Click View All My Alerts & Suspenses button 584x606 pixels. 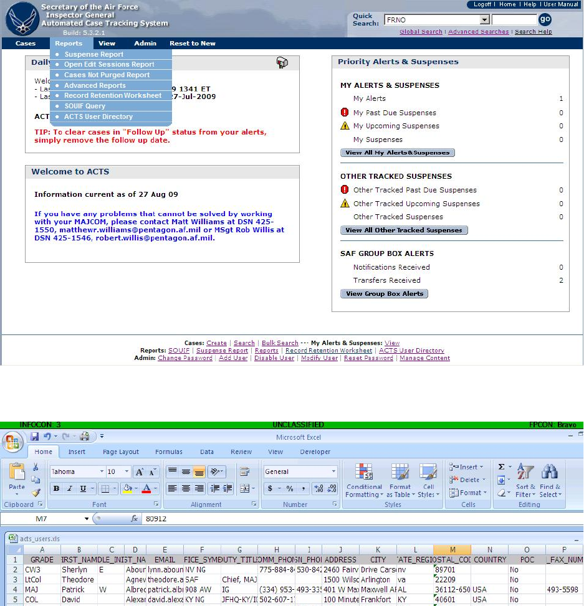398,153
